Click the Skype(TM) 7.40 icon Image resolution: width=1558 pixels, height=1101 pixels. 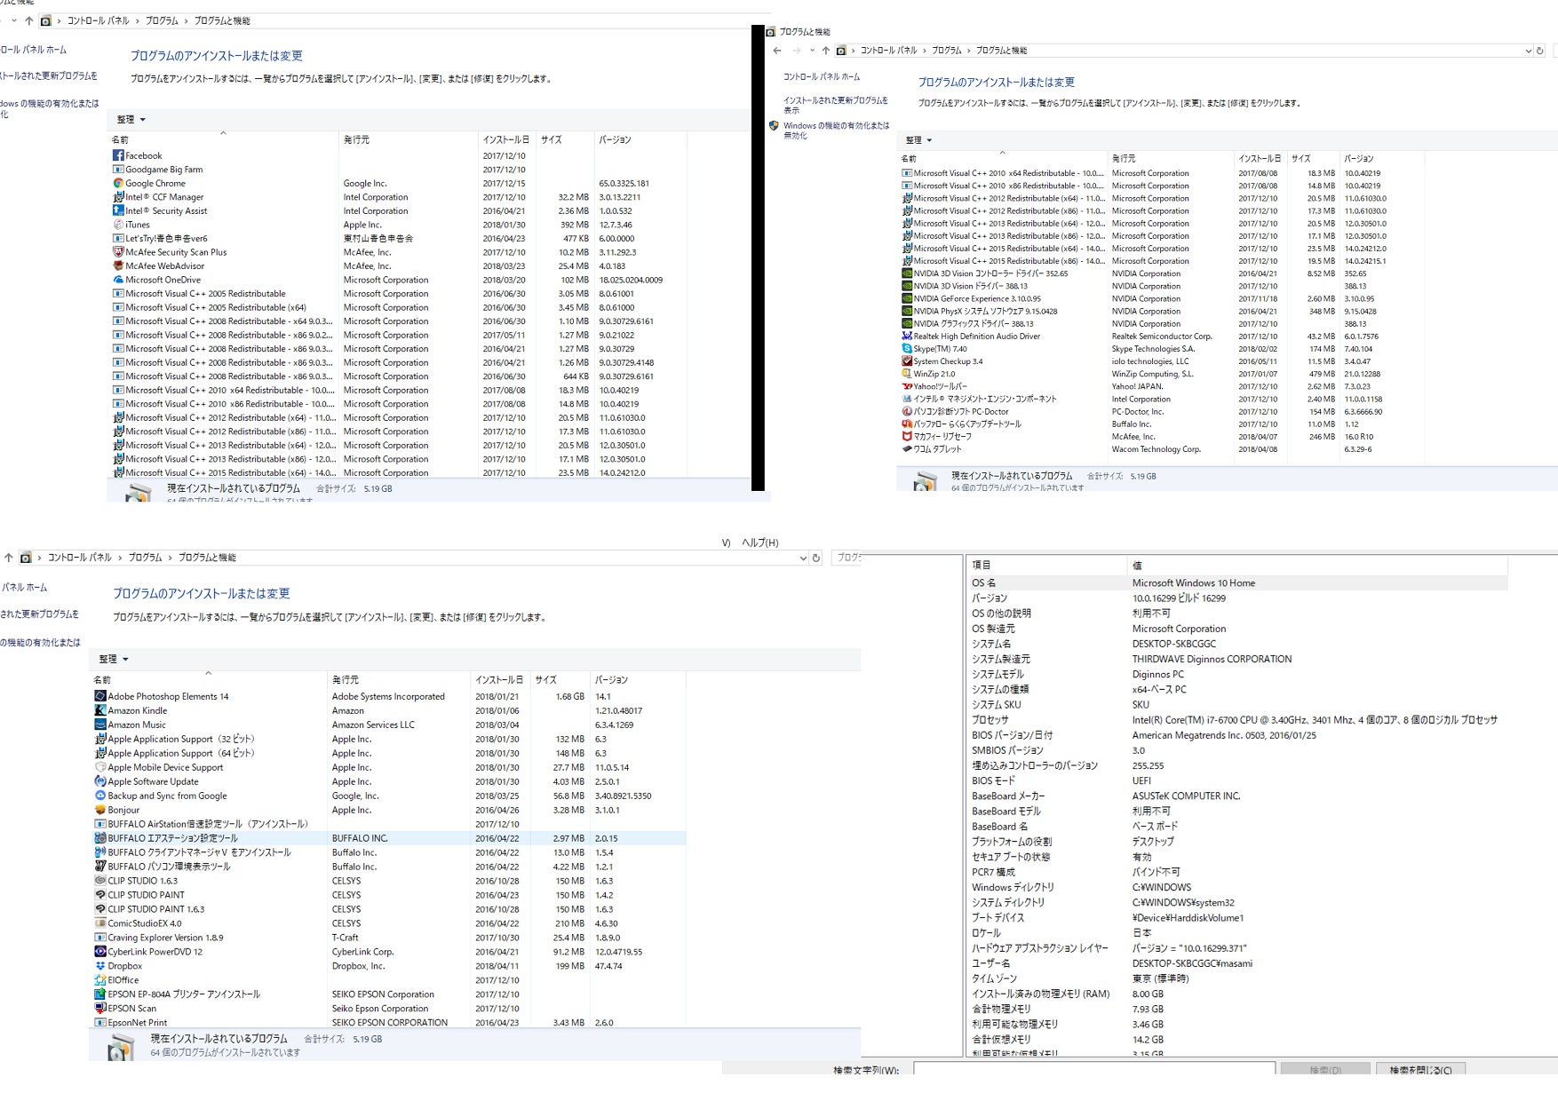tap(907, 349)
